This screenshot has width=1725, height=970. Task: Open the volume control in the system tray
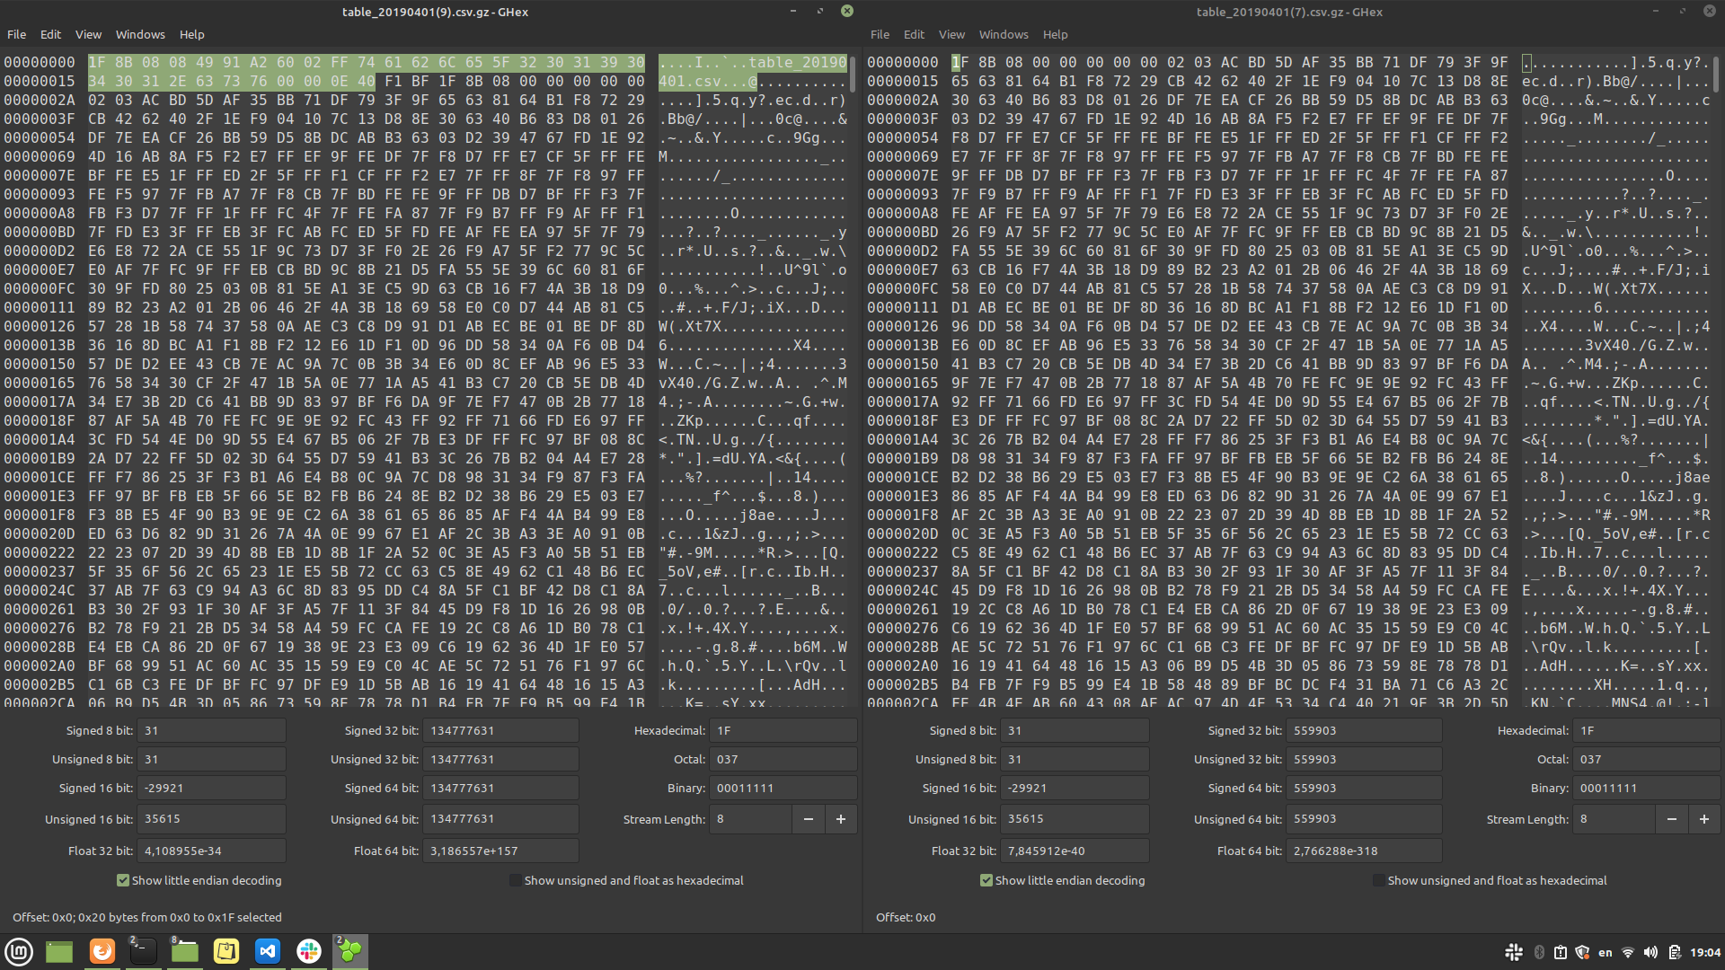tap(1652, 952)
